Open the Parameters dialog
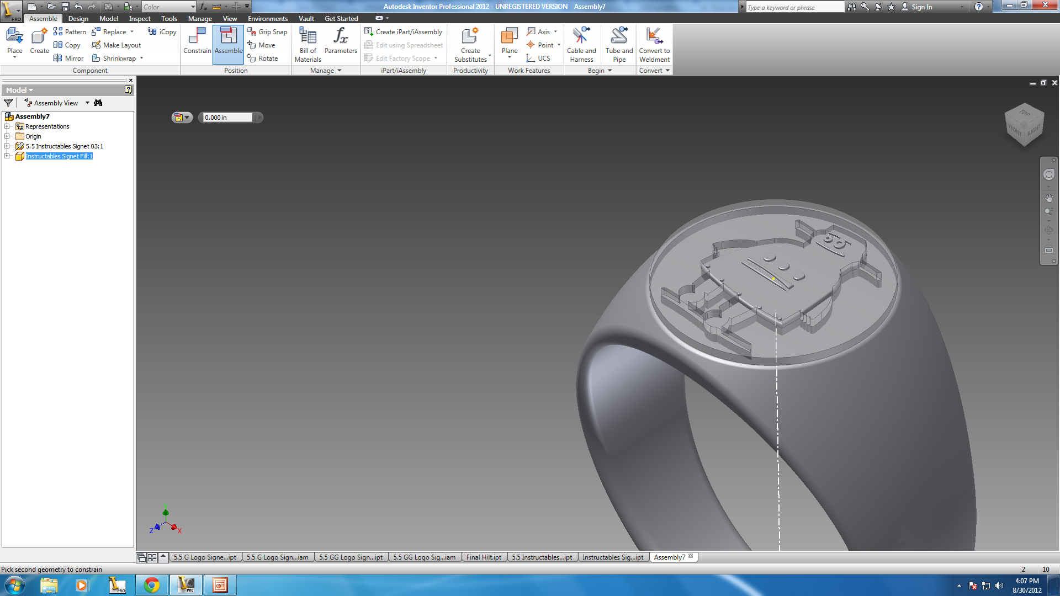Screen dimensions: 1060x596 pyautogui.click(x=341, y=42)
